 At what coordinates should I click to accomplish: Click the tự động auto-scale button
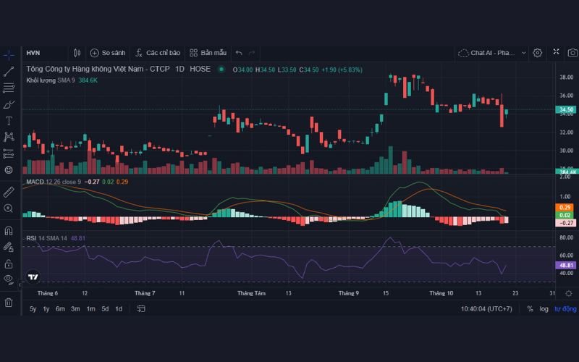point(566,309)
